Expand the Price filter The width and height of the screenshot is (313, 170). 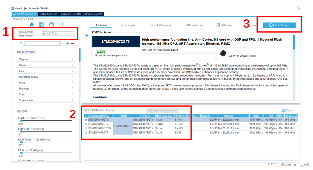click(x=73, y=82)
